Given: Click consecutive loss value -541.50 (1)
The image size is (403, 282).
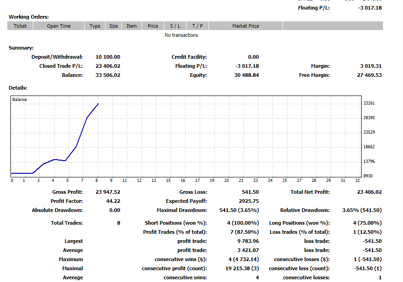Looking at the screenshot, I should 368,269.
